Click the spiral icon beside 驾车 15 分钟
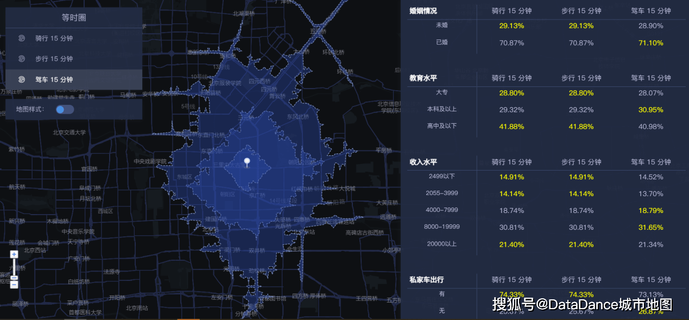The height and width of the screenshot is (320, 689). click(21, 79)
